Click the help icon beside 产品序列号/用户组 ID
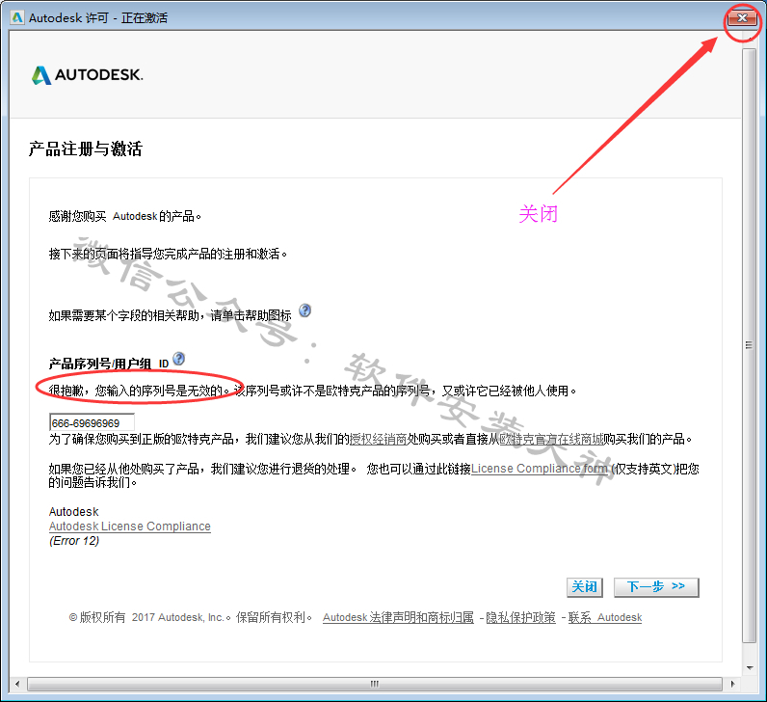 coord(179,359)
